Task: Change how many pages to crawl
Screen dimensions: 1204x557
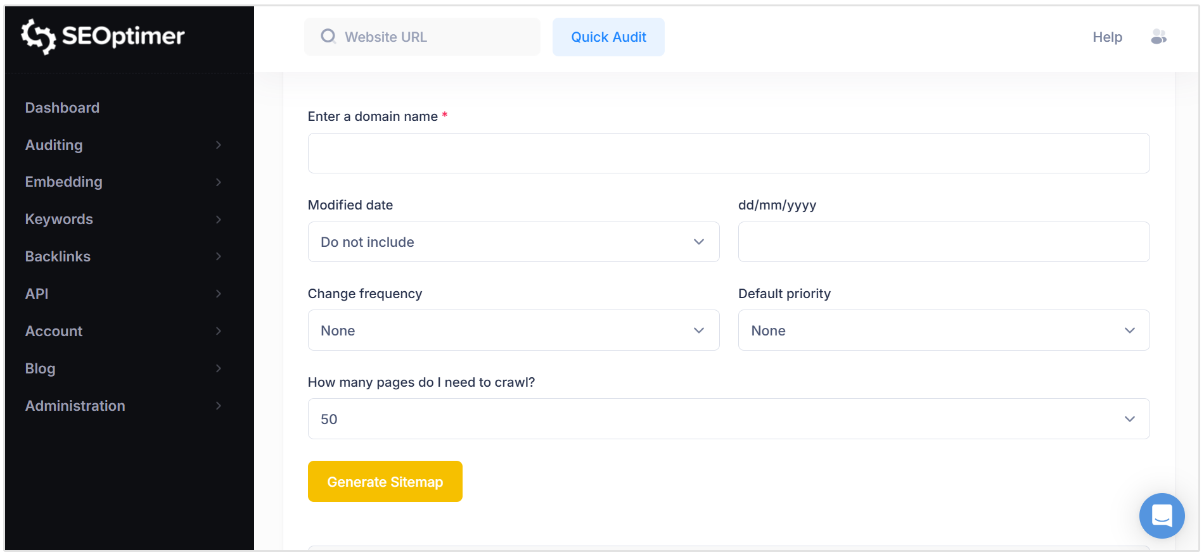Action: click(x=728, y=418)
